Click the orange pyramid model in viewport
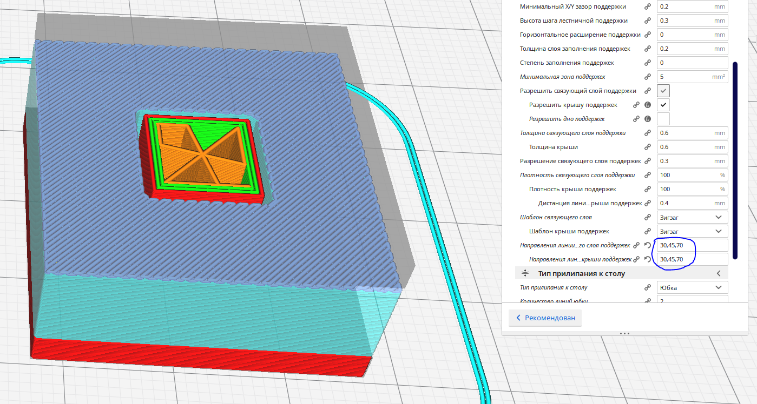Screen dimensions: 757x404 coord(204,155)
